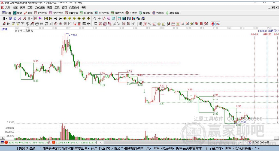This screenshot has width=279, height=151.
Task: Click the infinity loop icon
Action: click(218, 24)
